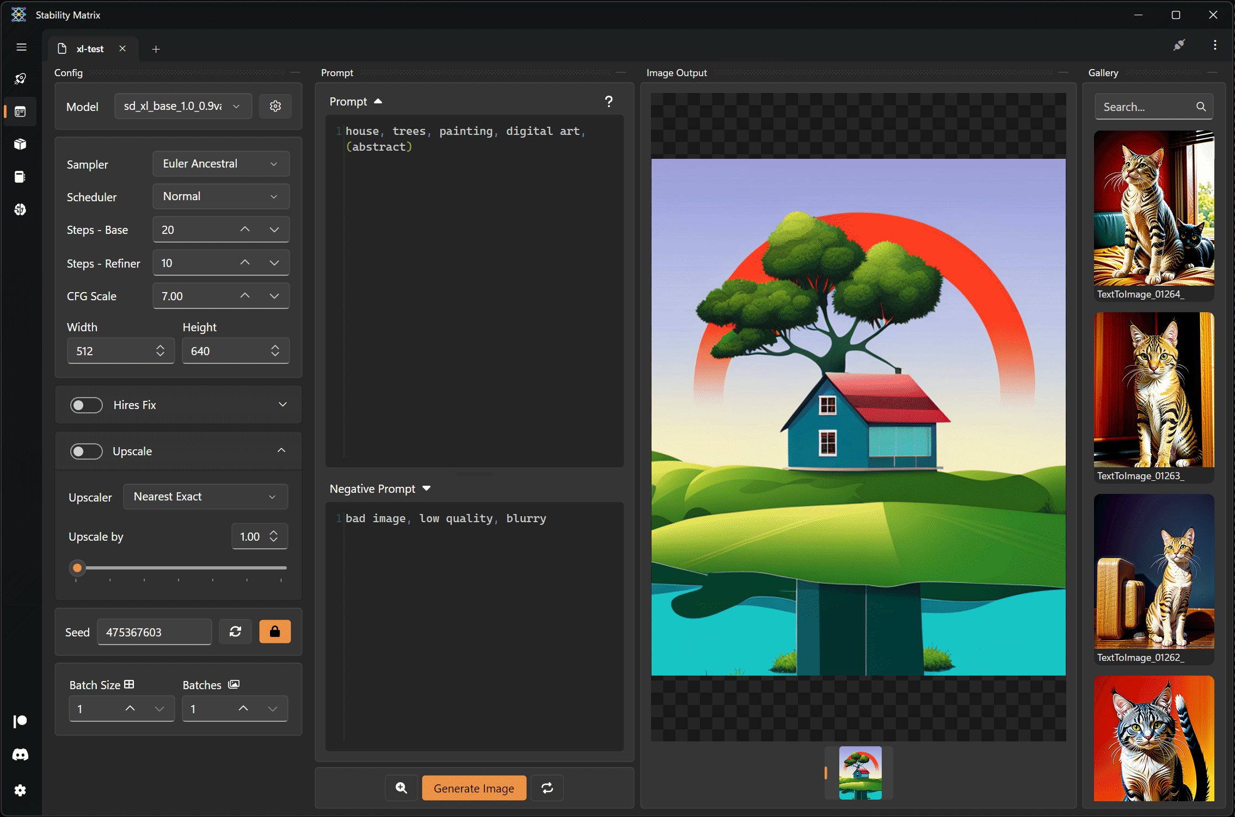Open the Checkpoint Manager sidebar icon
The width and height of the screenshot is (1235, 817).
click(20, 177)
